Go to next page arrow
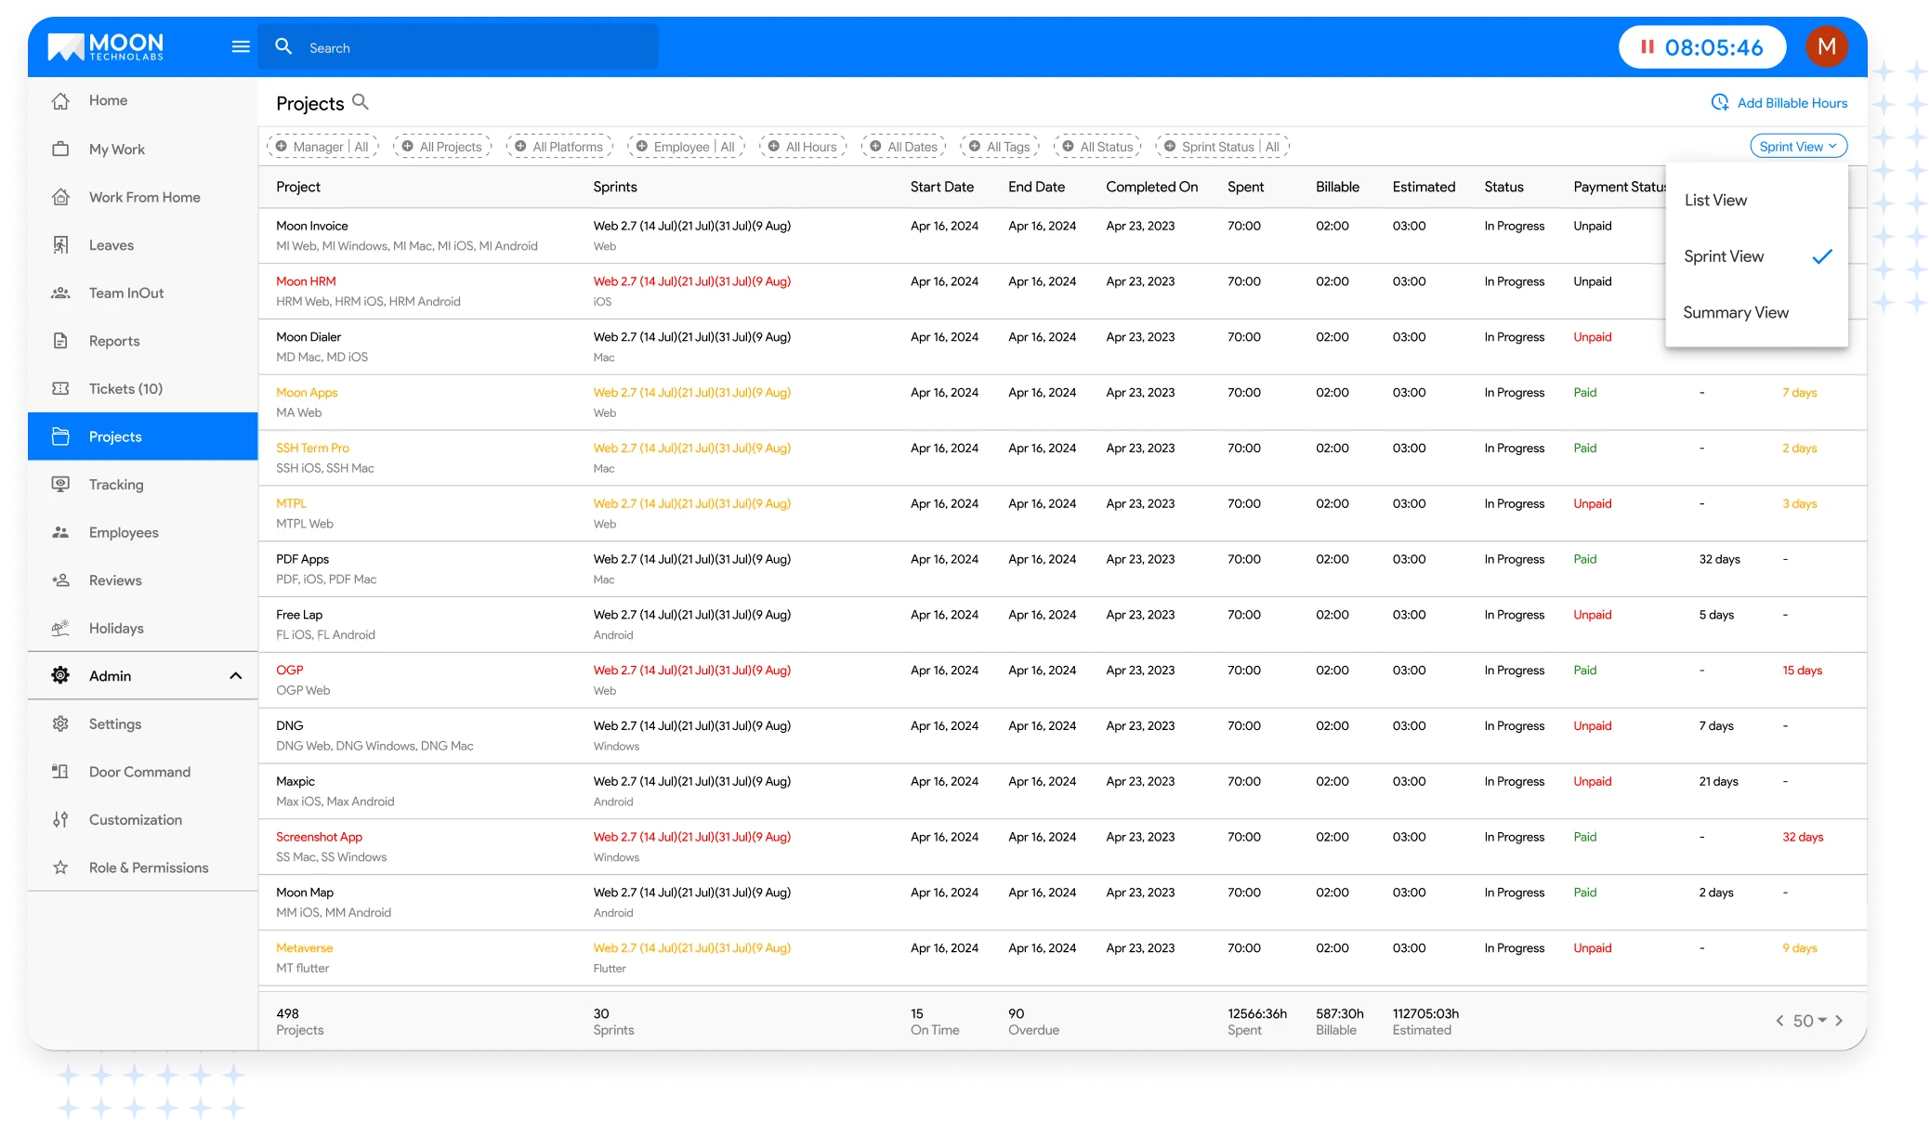 point(1839,1021)
